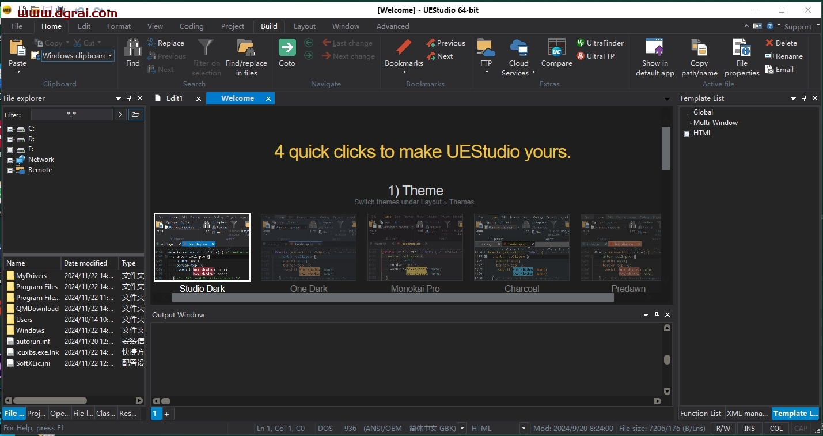Click Copy path/name icon
823x436 pixels.
699,48
